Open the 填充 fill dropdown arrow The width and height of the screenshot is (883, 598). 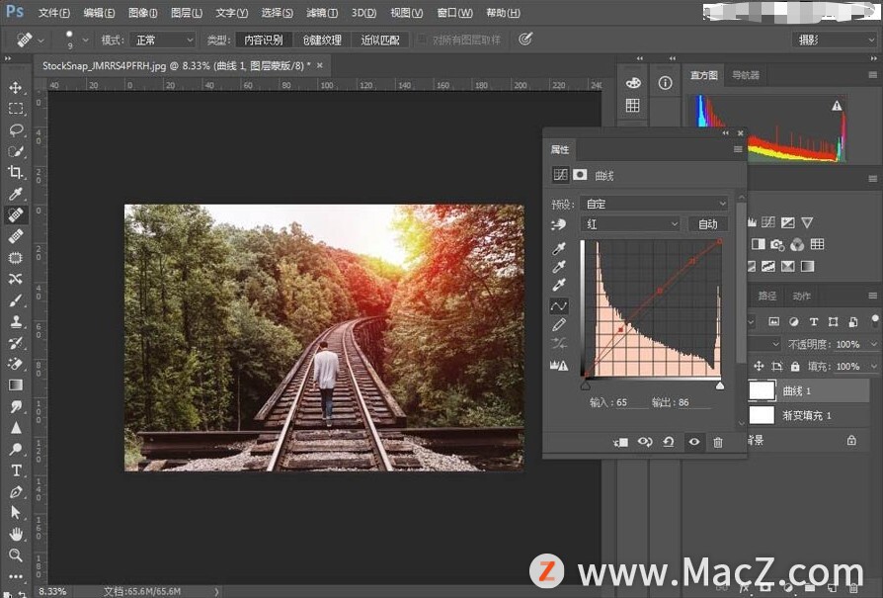874,367
